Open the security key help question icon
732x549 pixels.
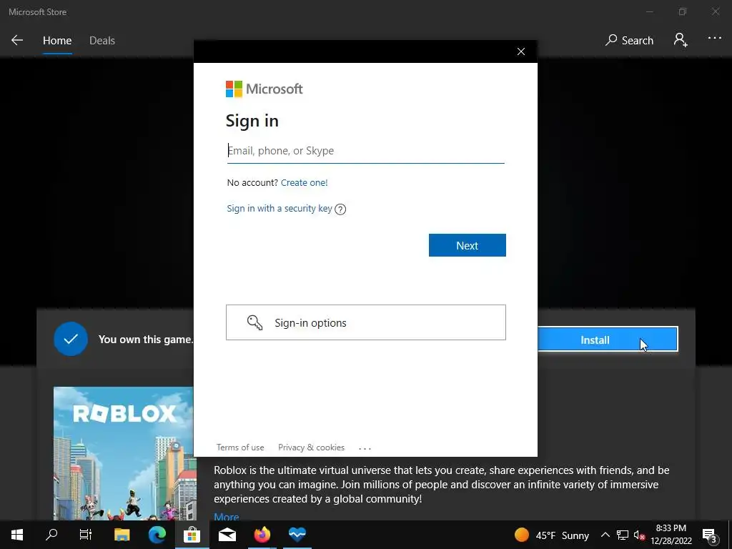tap(340, 209)
